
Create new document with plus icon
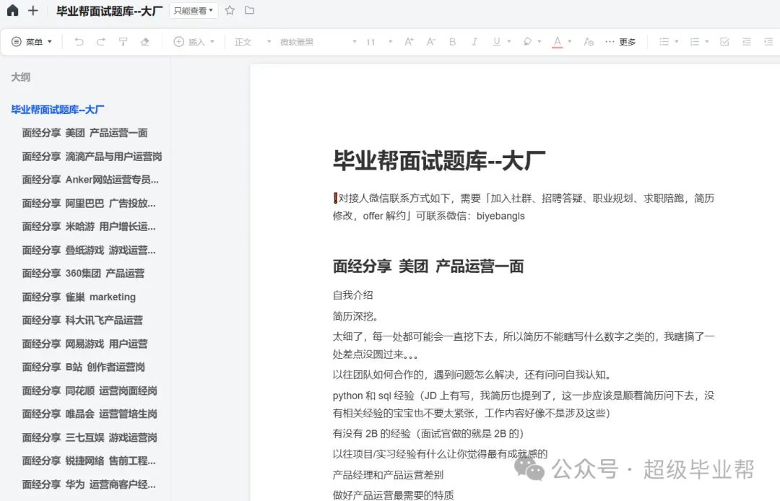(x=32, y=10)
